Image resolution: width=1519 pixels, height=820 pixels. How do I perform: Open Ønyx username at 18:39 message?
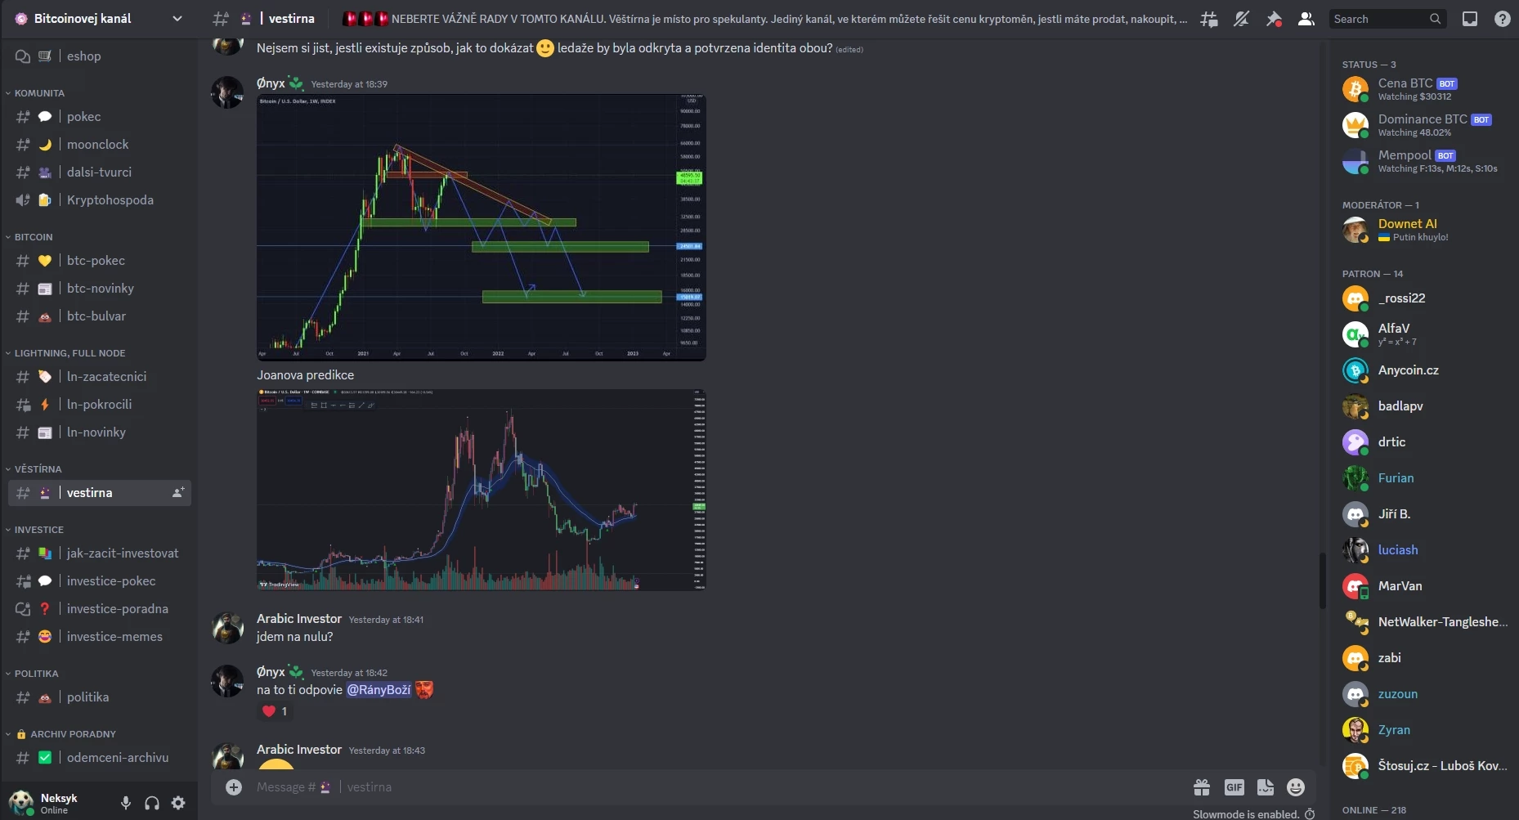(271, 83)
